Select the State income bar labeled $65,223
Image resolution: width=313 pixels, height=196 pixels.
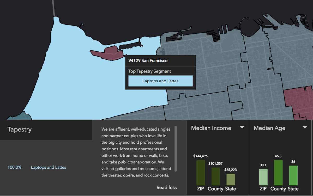[230, 180]
